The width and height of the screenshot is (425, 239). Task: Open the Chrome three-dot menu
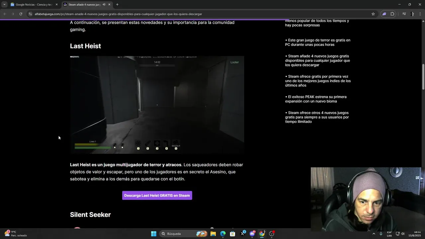tap(420, 14)
